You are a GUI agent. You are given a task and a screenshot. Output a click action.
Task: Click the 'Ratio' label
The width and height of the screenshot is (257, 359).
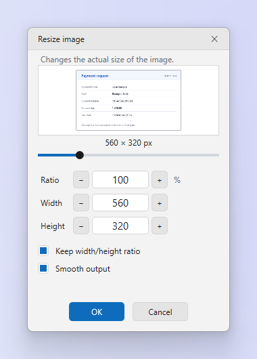pos(50,180)
